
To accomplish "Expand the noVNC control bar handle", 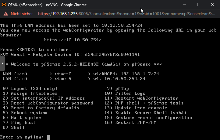I will click(2, 64).
